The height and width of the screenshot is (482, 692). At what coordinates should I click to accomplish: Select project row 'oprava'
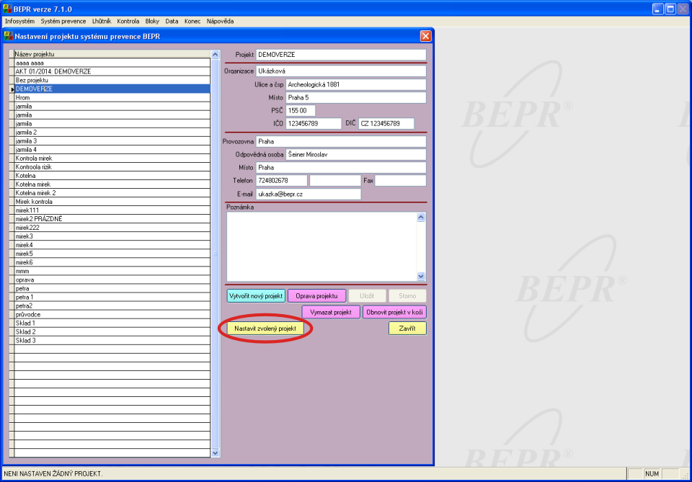[112, 280]
